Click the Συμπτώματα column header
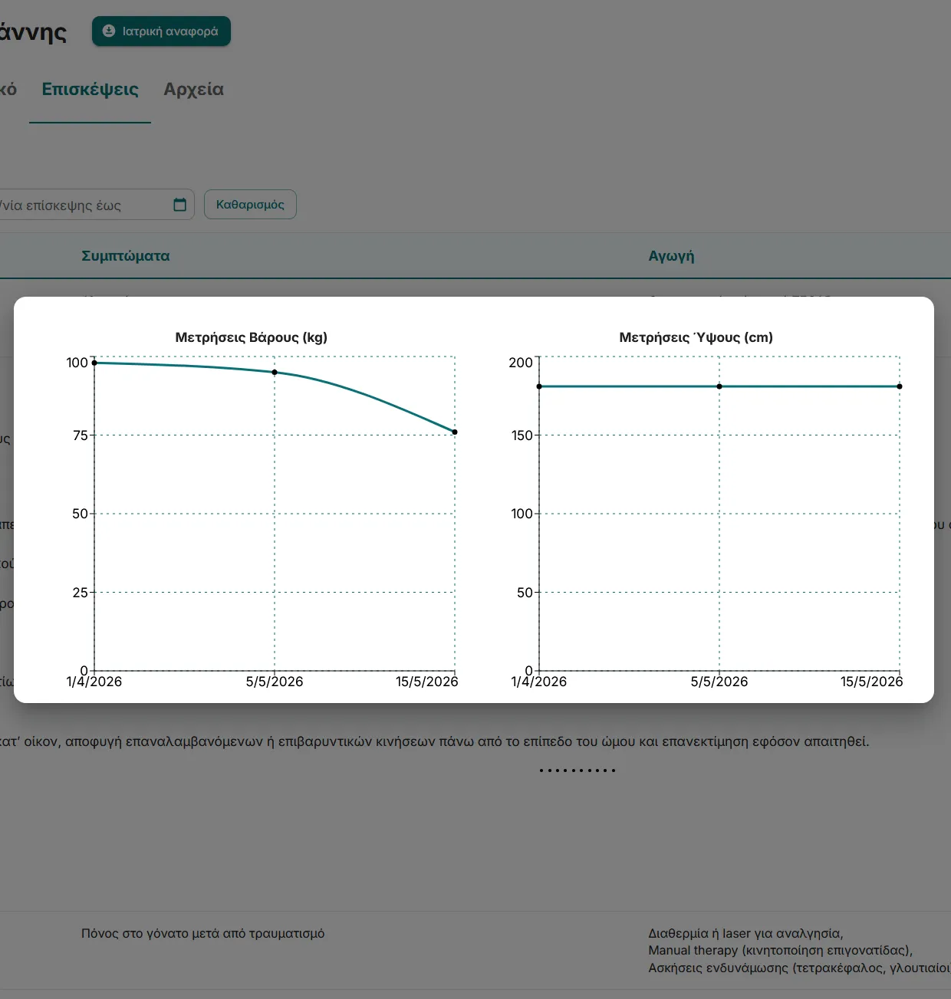 pos(126,256)
